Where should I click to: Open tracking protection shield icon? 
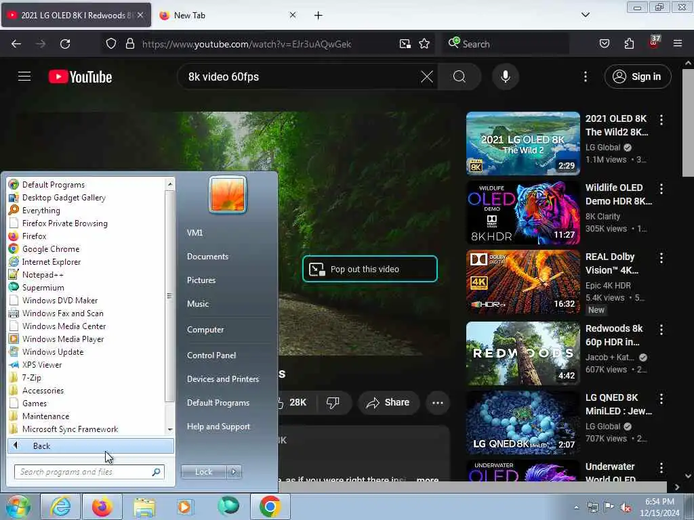click(111, 44)
